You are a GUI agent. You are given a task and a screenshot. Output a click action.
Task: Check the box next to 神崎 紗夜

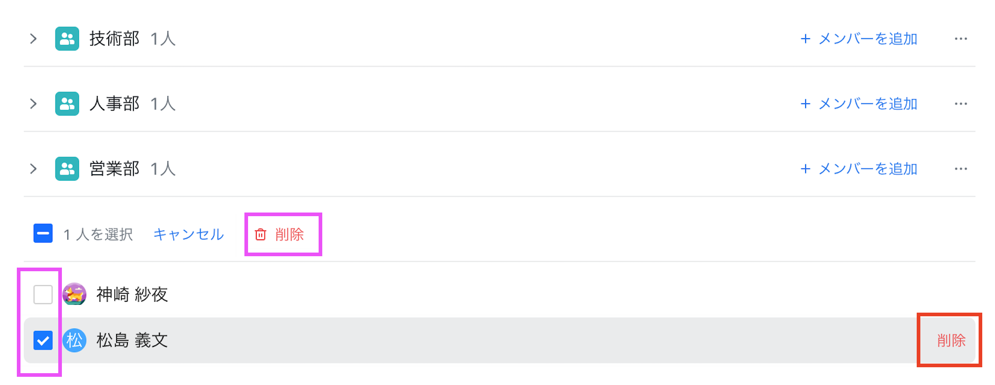[43, 294]
